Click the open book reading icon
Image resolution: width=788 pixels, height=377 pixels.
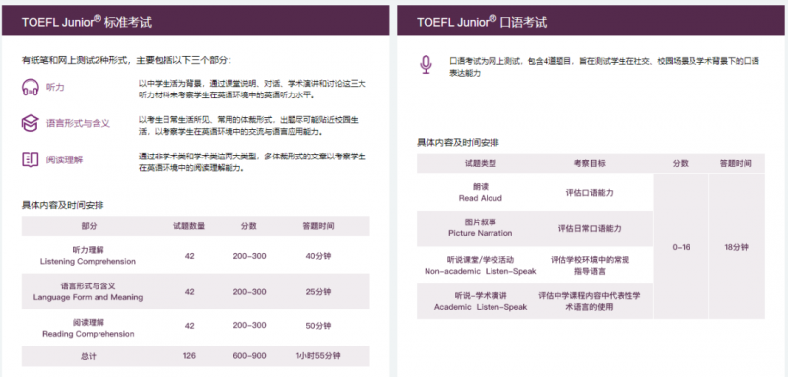point(31,160)
